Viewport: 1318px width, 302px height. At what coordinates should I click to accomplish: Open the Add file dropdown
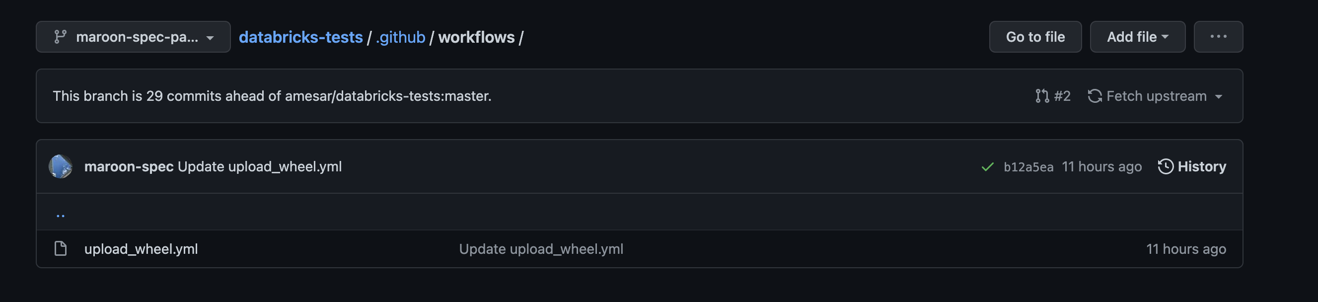point(1137,37)
